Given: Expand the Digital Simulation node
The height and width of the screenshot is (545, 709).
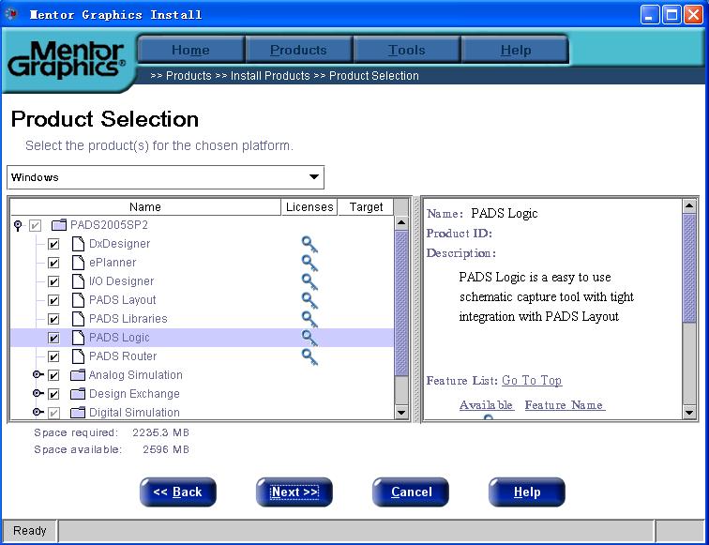Looking at the screenshot, I should click(38, 412).
